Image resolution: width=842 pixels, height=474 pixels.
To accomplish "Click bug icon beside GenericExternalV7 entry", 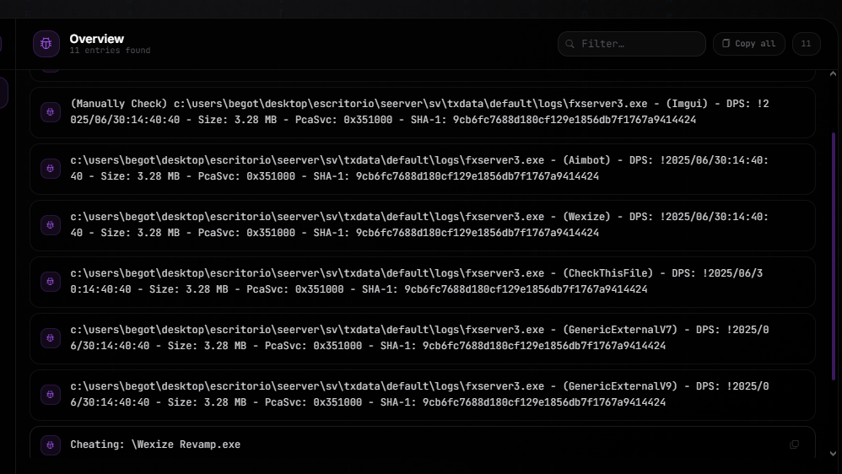I will coord(51,337).
